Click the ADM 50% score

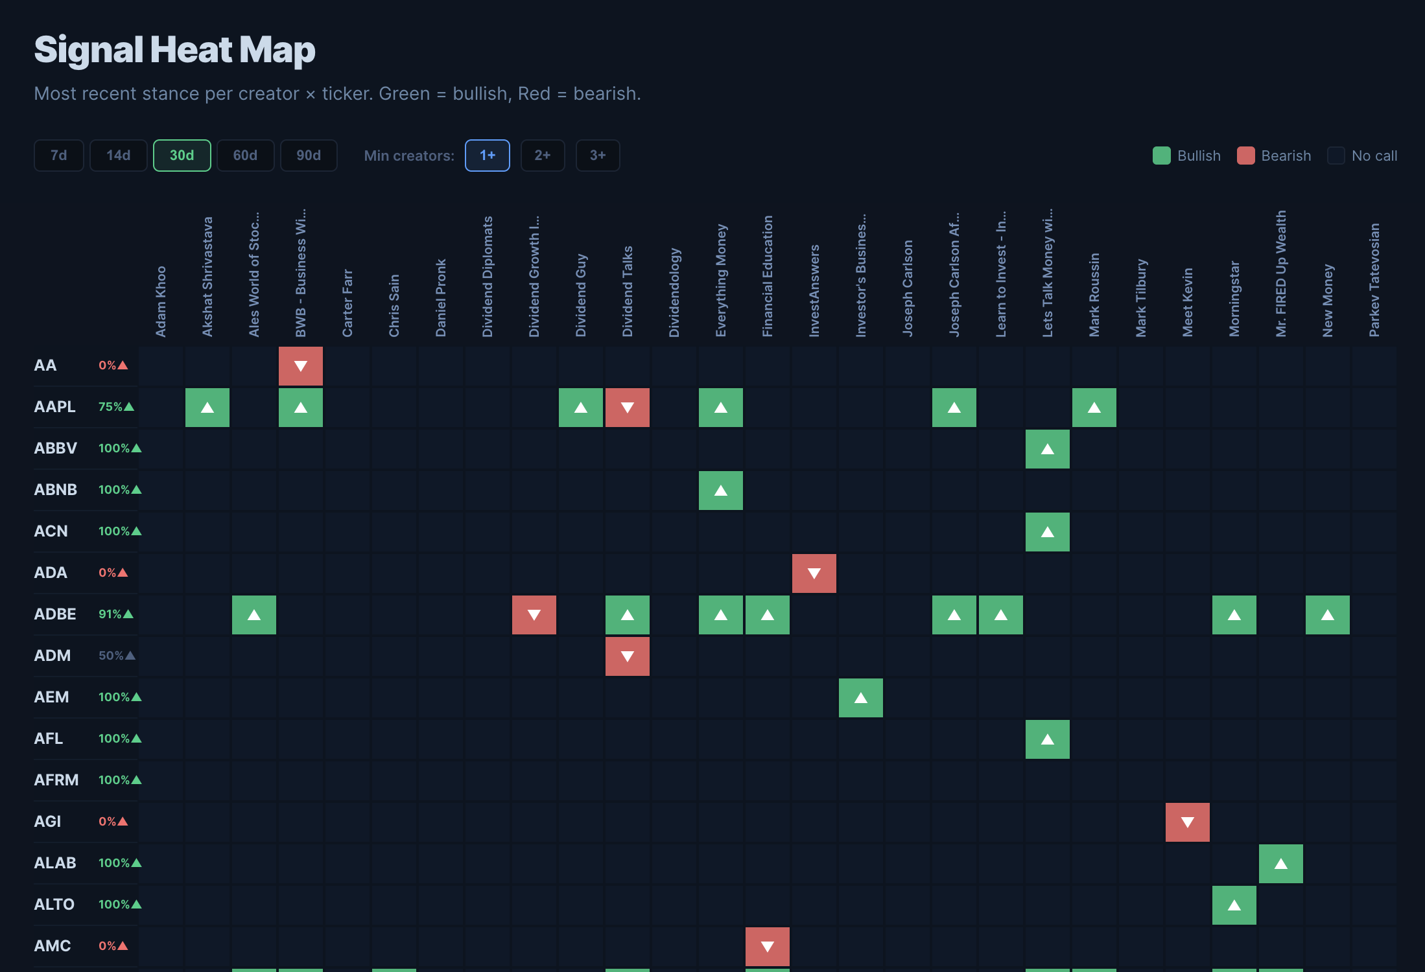pyautogui.click(x=117, y=656)
